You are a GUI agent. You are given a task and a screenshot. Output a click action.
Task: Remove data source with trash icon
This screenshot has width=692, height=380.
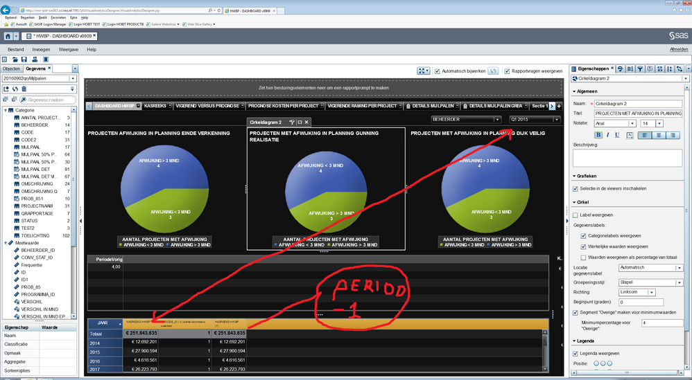[24, 89]
